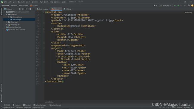Image resolution: width=194 pixels, height=109 pixels.
Task: Click the annotation breadcrumb below the editor
Action: (x=49, y=102)
